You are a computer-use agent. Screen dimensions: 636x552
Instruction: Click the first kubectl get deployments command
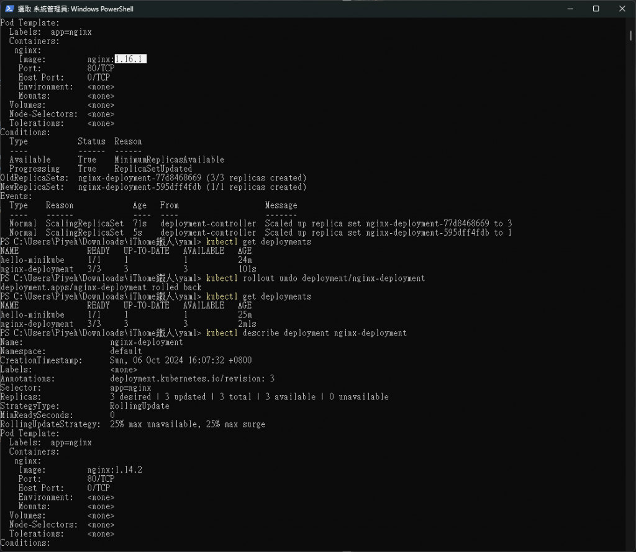258,242
